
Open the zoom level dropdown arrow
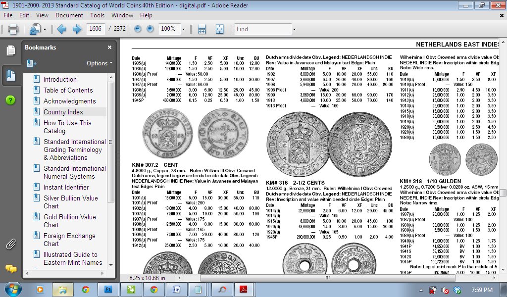pyautogui.click(x=183, y=29)
